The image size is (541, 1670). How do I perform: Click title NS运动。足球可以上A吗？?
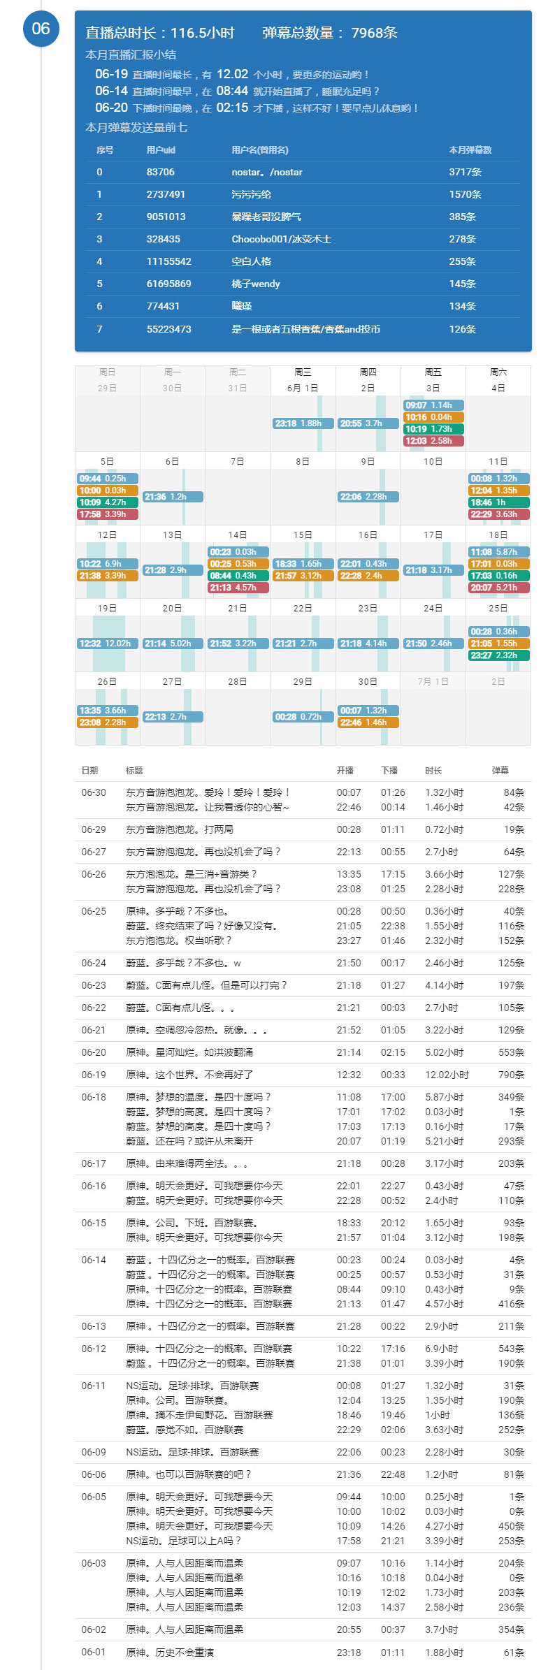click(184, 1541)
